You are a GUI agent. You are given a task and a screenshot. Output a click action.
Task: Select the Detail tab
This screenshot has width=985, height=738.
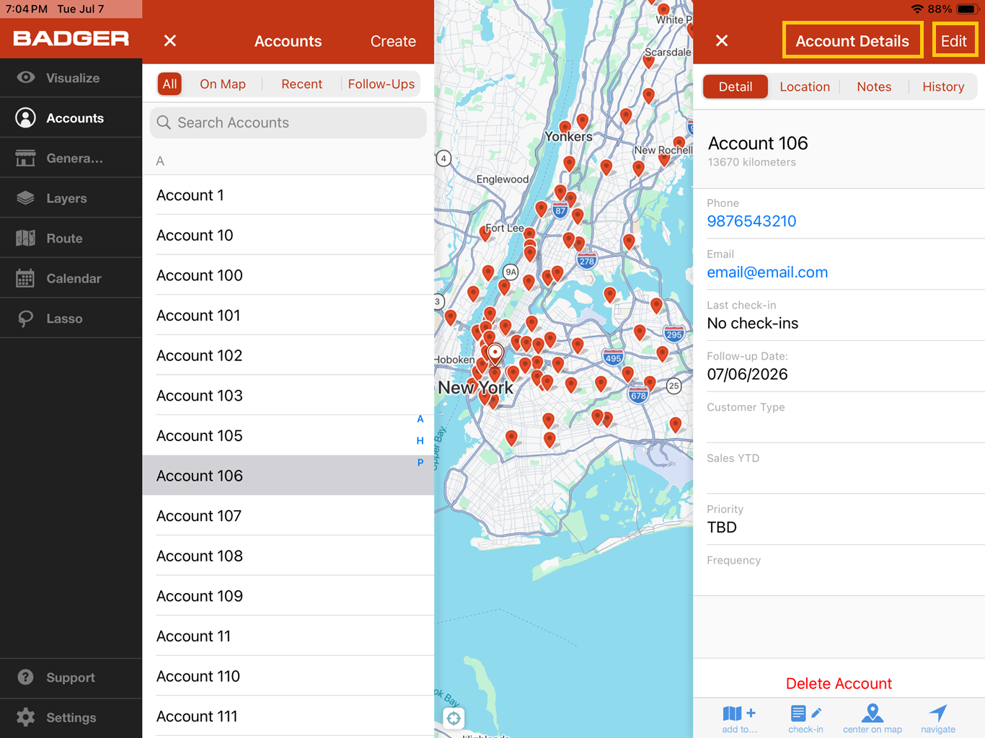click(736, 86)
